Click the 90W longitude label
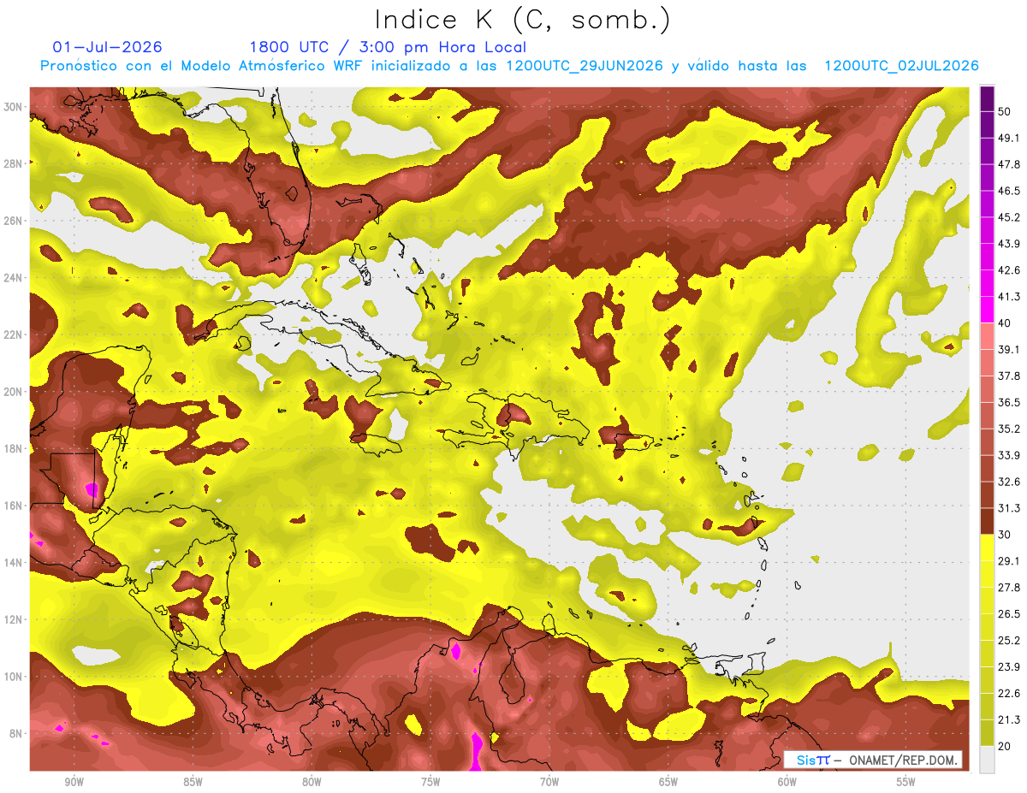Screen dimensions: 1027x793 point(74,782)
